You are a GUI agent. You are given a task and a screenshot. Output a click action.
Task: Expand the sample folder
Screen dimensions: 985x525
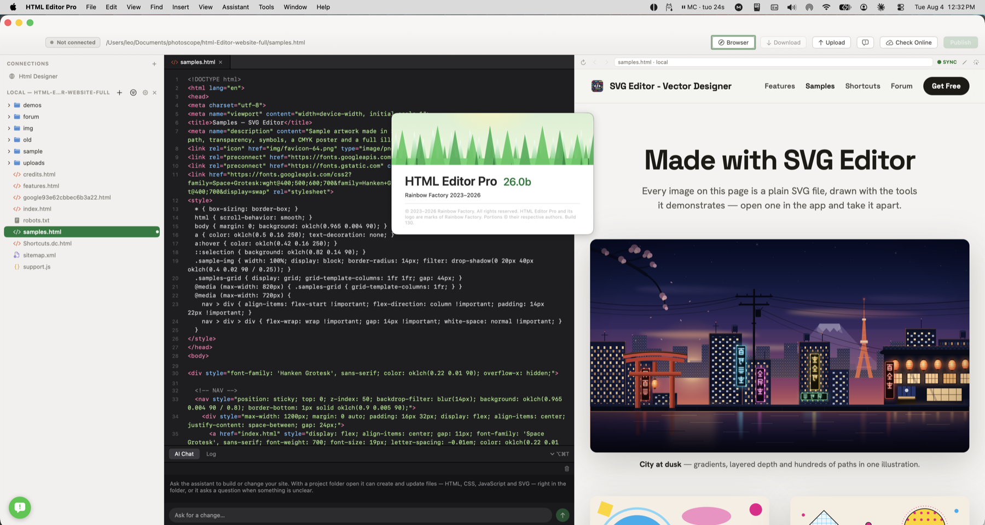[x=9, y=151]
